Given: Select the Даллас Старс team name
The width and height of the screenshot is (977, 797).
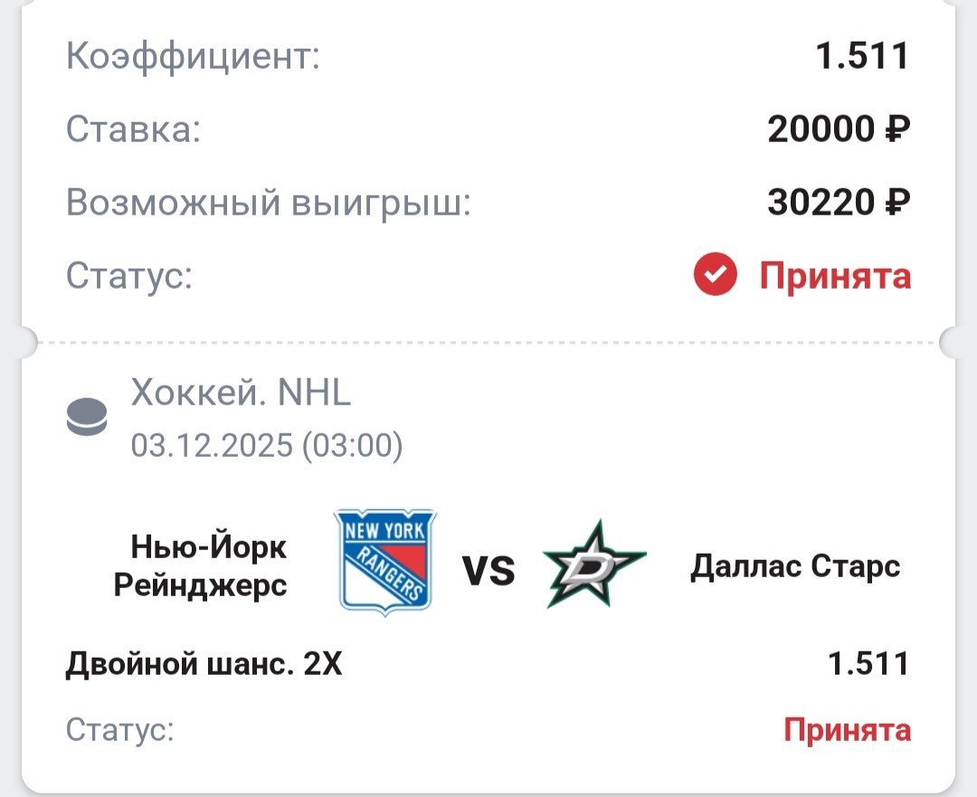Looking at the screenshot, I should (x=795, y=566).
